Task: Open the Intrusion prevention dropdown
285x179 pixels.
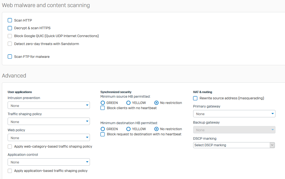Action: click(49, 105)
